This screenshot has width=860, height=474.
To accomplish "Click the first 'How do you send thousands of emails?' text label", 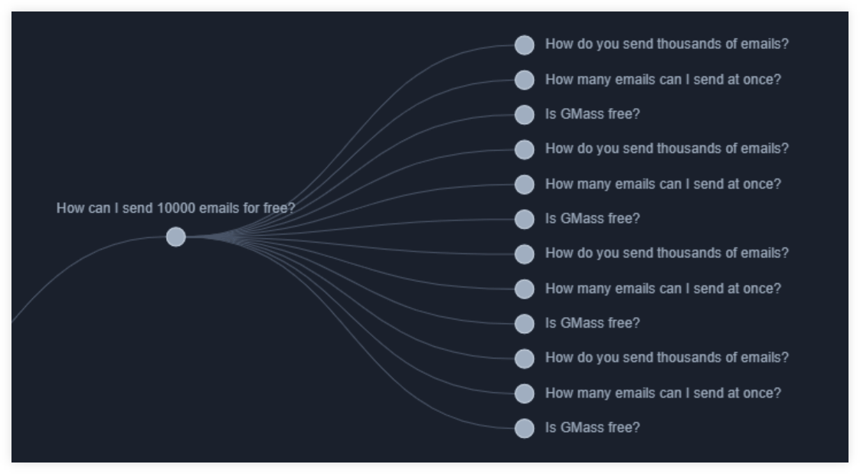I will (667, 44).
